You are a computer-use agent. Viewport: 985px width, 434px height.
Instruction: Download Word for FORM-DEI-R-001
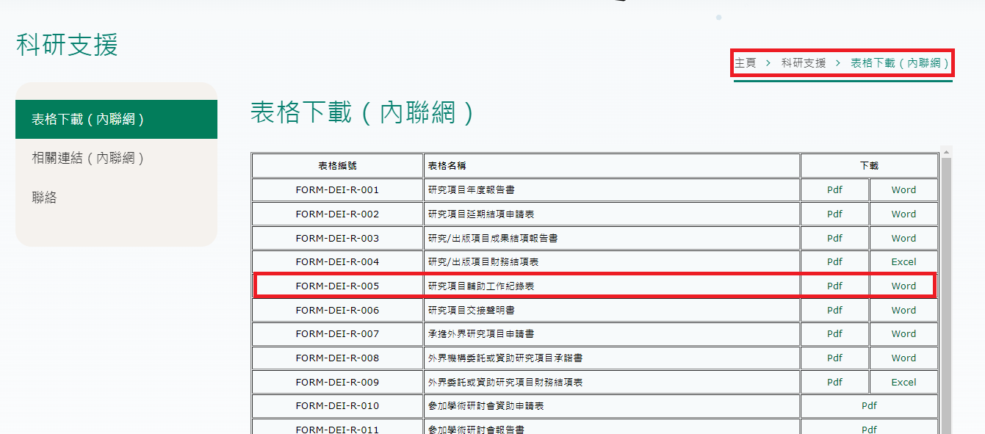coord(903,189)
